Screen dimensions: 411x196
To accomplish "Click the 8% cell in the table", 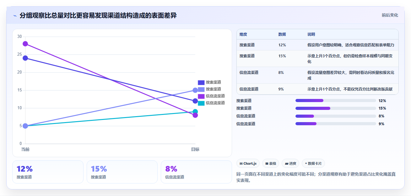I will click(x=281, y=73).
